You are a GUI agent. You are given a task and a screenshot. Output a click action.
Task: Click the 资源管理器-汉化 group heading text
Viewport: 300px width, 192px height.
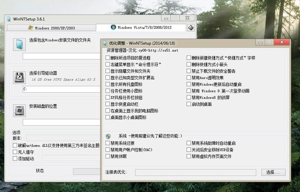pos(142,51)
